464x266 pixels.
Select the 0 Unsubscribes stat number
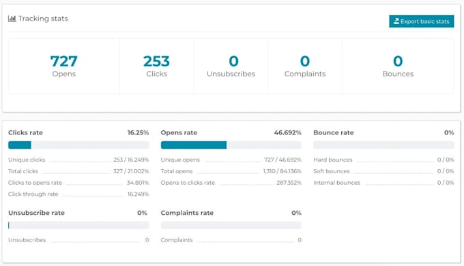234,61
